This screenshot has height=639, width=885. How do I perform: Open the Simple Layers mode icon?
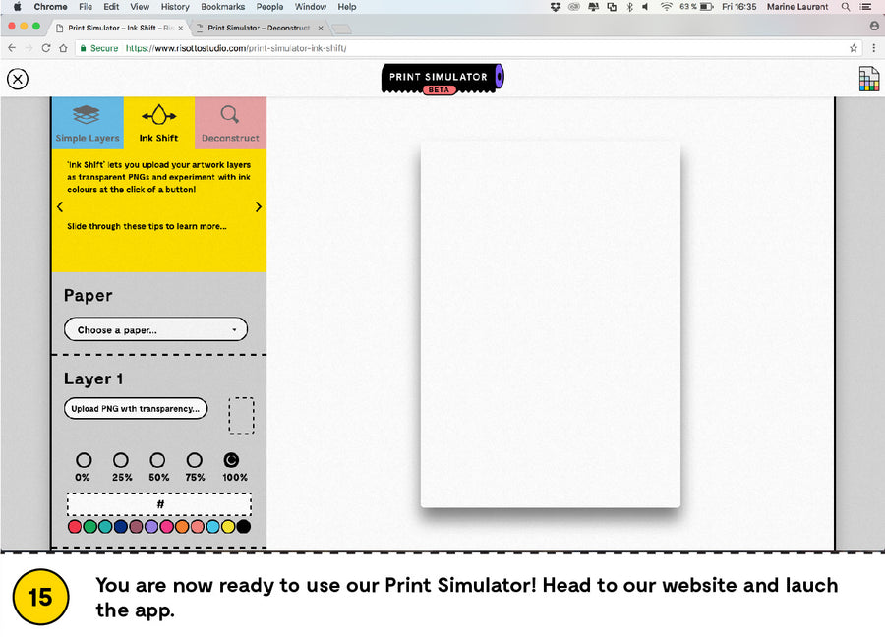click(x=87, y=116)
